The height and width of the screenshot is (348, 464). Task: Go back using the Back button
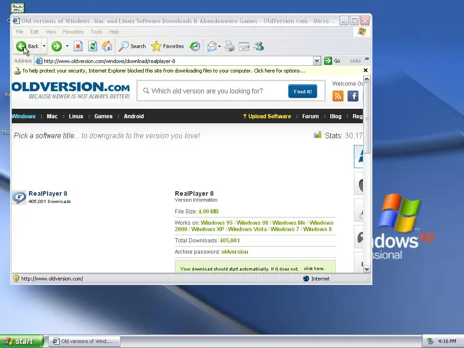pos(28,46)
